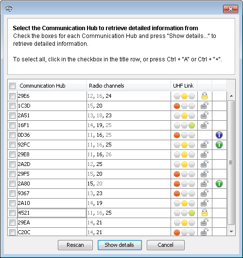Click the yellow locked padlock for 29E6

tap(205, 96)
